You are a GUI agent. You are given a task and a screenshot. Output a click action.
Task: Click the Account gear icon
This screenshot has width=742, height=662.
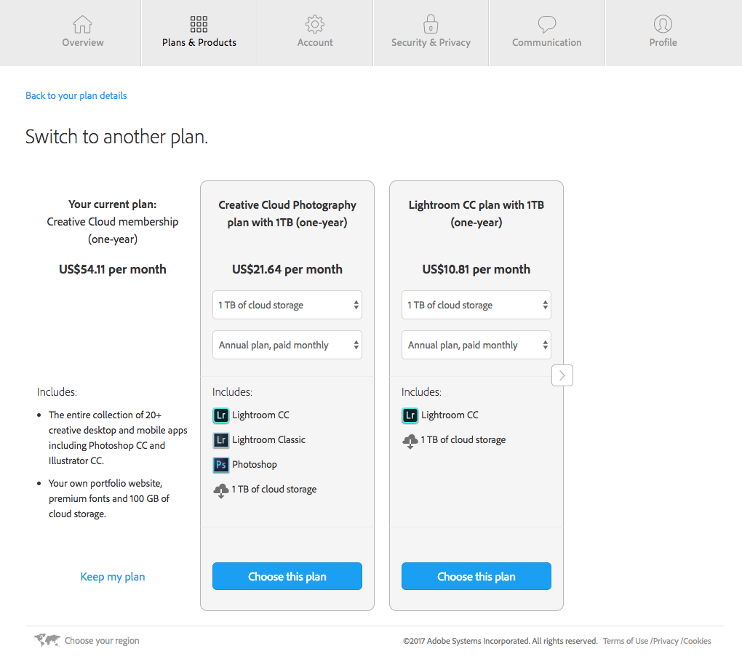click(315, 24)
